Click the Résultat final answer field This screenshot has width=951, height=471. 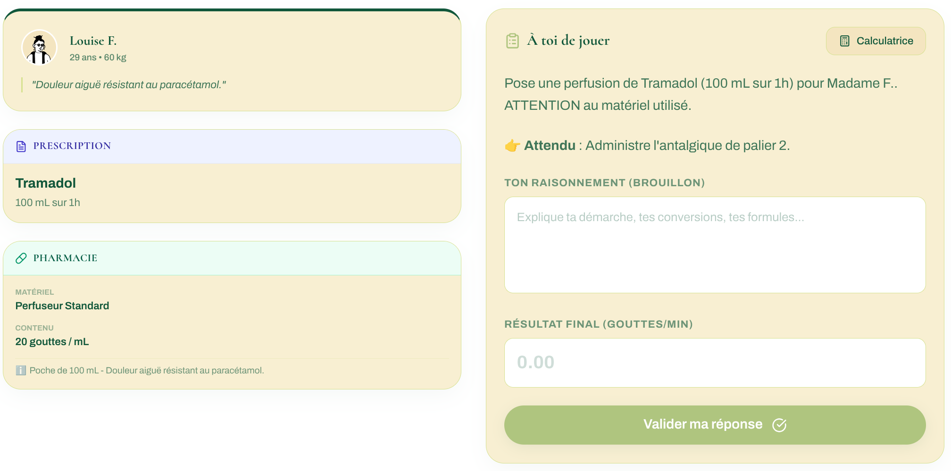click(x=715, y=362)
